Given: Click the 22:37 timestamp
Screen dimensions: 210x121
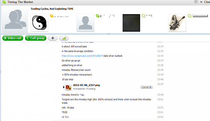Looking at the screenshot, I should click(160, 61).
